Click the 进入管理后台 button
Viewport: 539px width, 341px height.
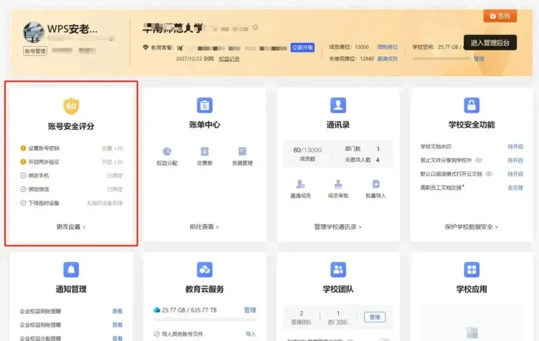[x=490, y=42]
